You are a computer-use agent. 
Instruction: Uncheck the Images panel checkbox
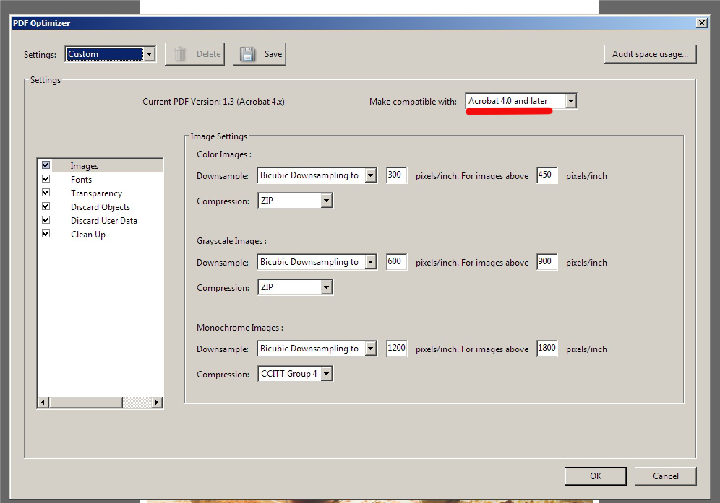[46, 165]
